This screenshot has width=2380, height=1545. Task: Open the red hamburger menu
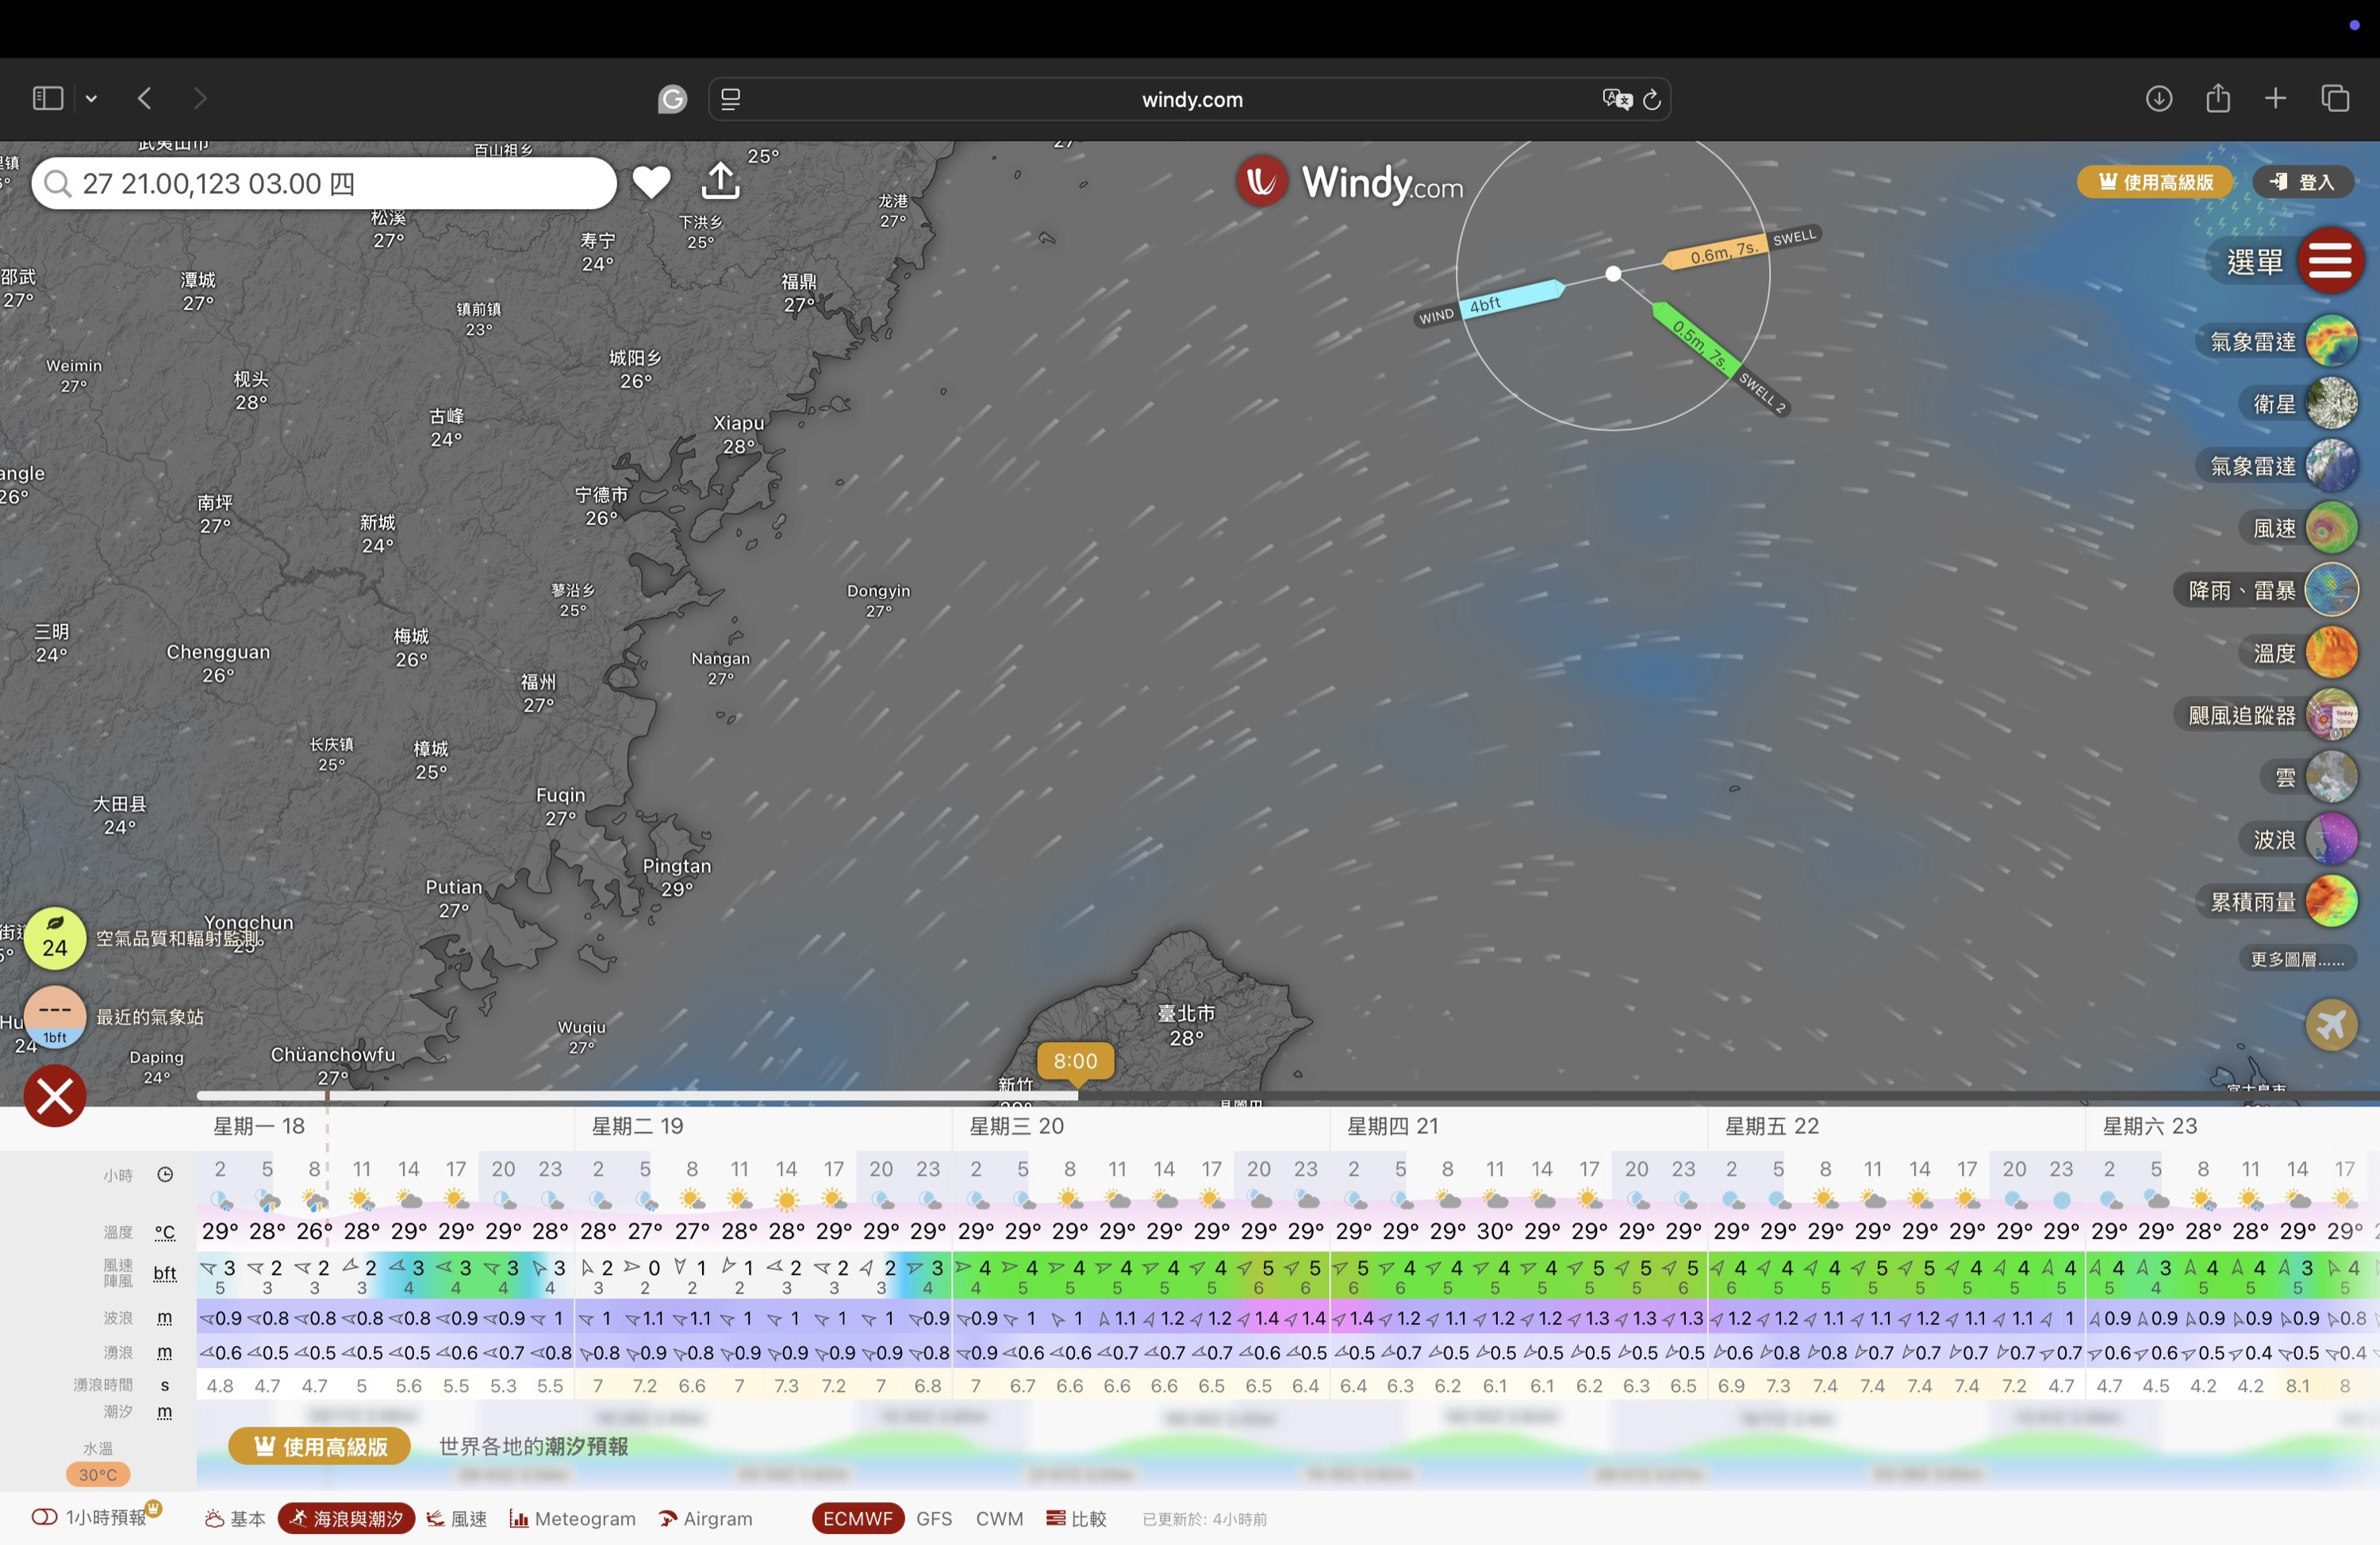click(2330, 261)
